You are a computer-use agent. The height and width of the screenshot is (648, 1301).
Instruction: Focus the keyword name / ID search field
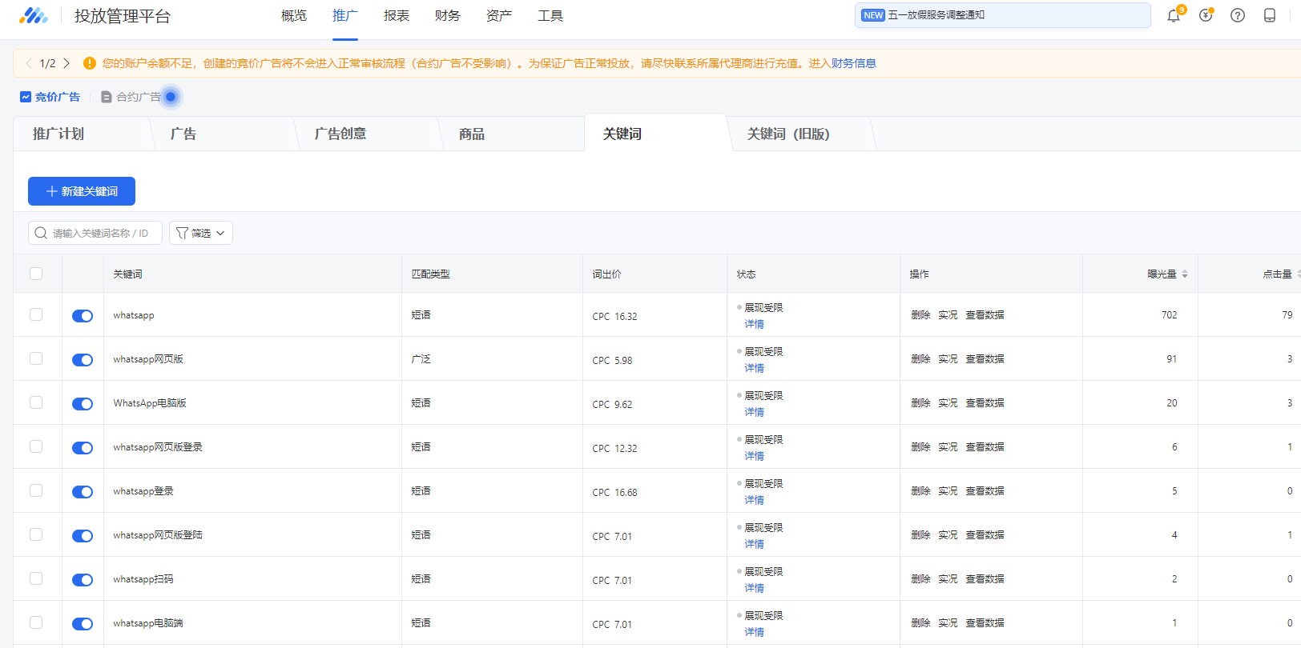95,233
